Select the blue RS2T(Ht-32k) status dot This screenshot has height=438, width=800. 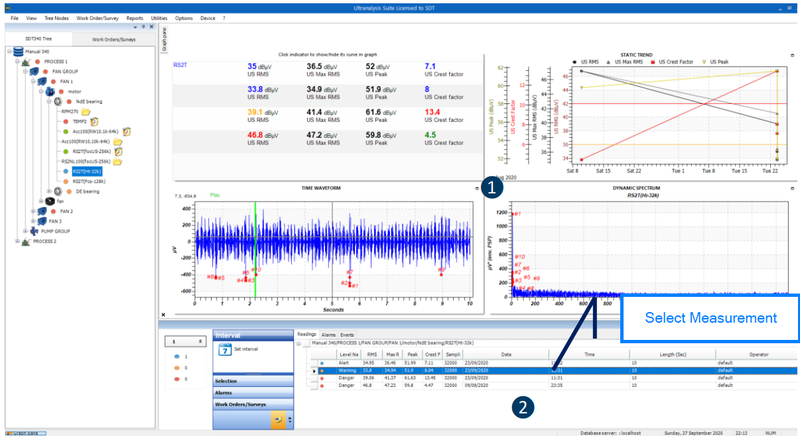(66, 171)
